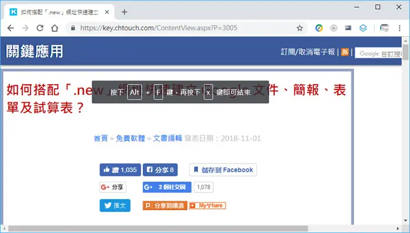This screenshot has height=233, width=410.
Task: Open the orange RSS feed icon
Action: tap(344, 52)
